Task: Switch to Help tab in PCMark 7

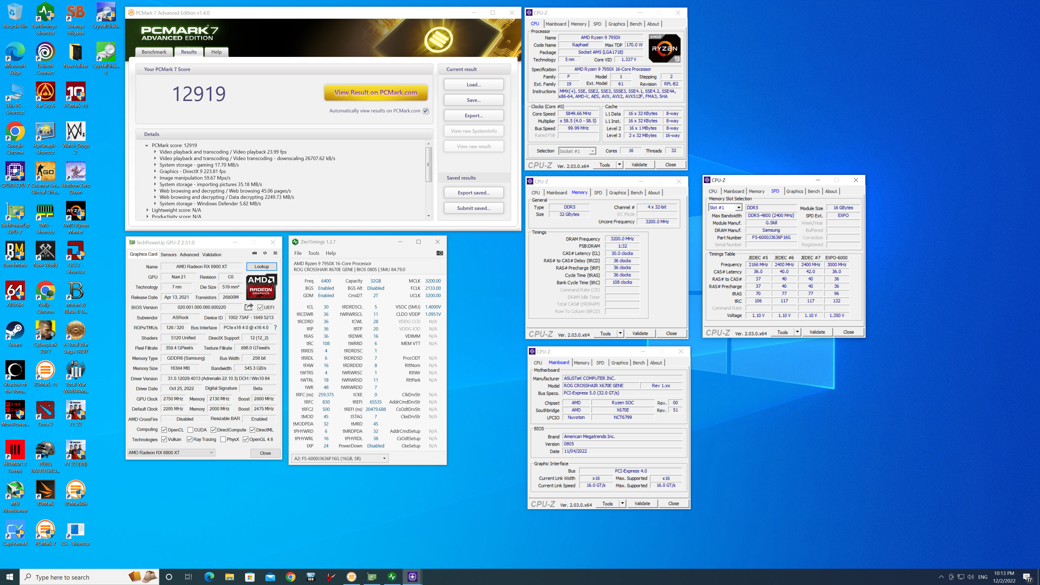Action: (216, 52)
